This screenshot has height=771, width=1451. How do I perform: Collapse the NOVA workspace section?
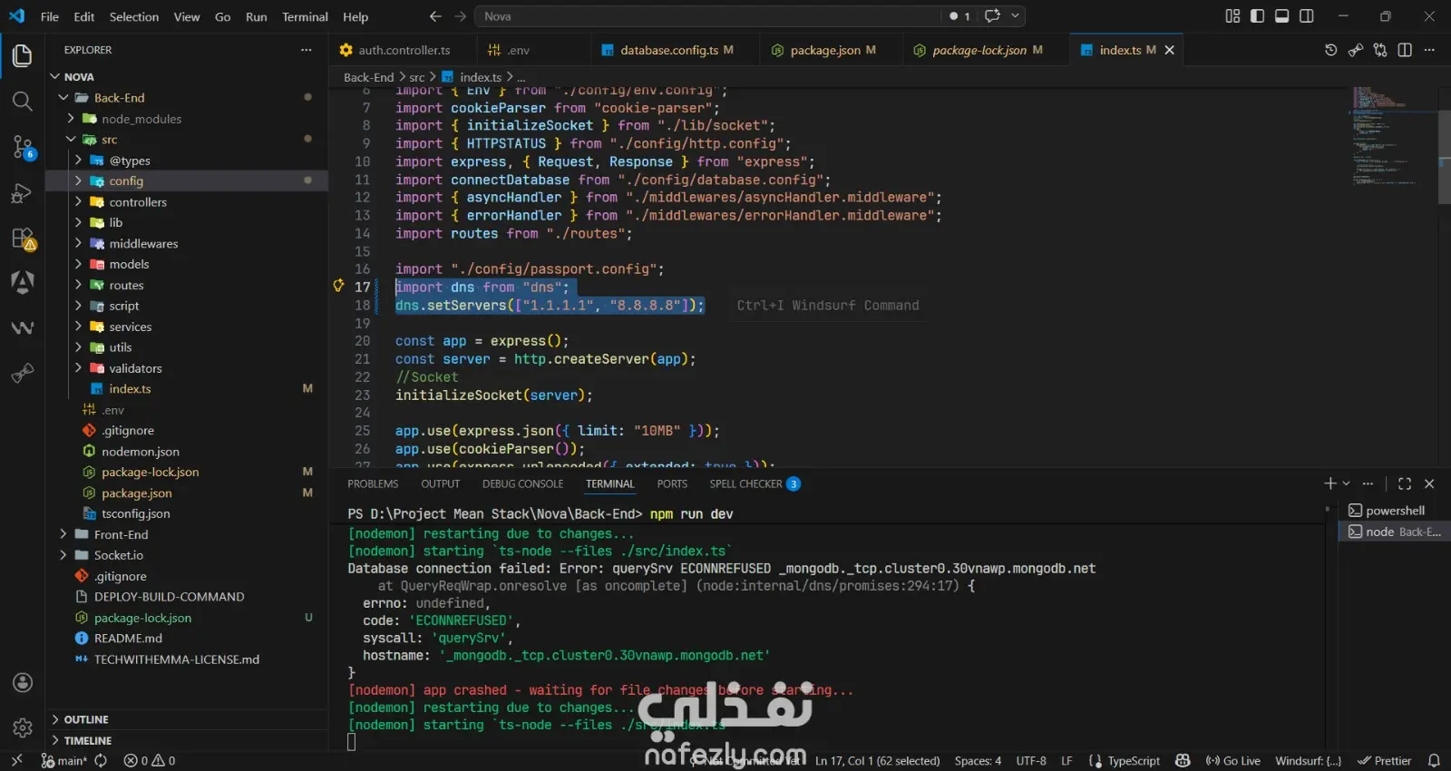[x=55, y=76]
